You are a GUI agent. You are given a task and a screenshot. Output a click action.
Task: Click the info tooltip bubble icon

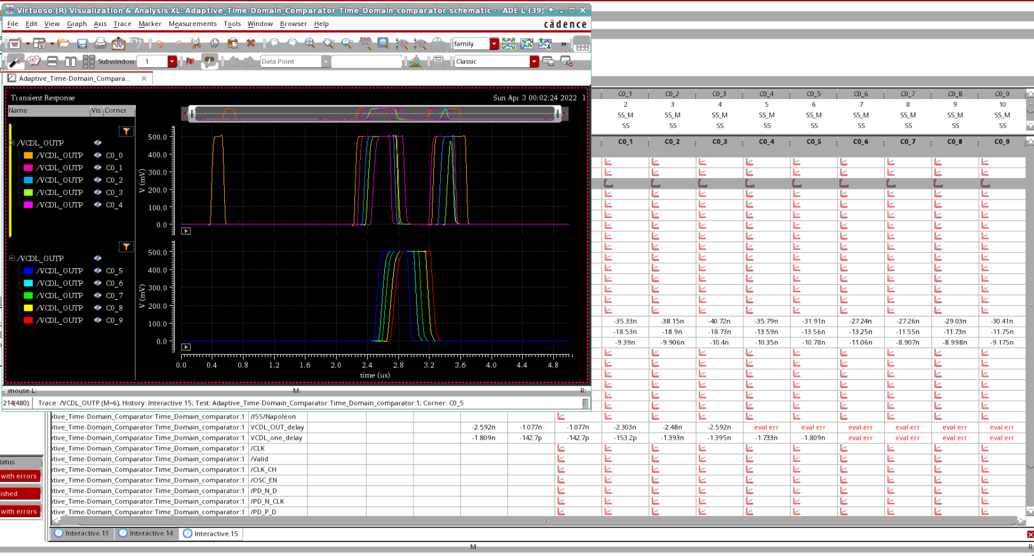210,61
